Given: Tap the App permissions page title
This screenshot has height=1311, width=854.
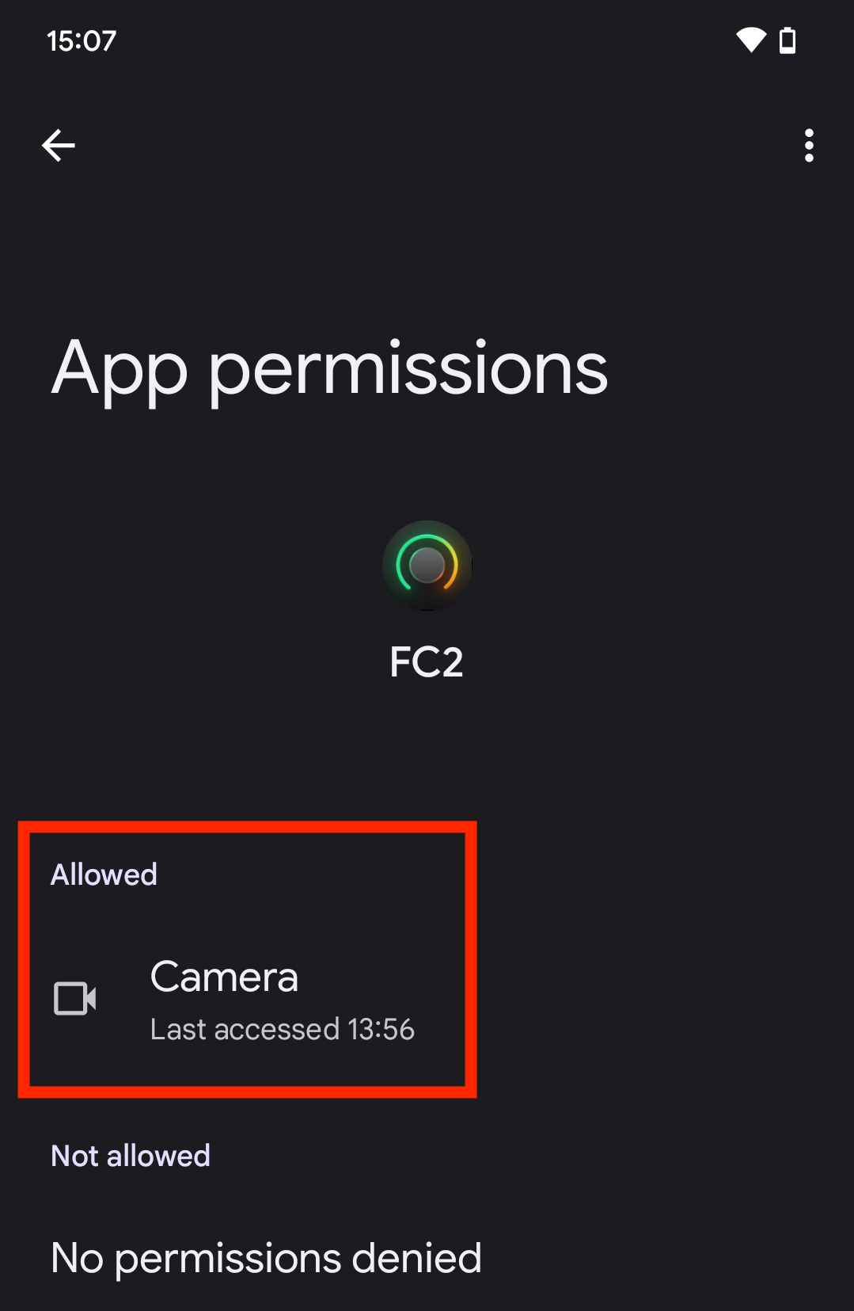Looking at the screenshot, I should tap(329, 369).
